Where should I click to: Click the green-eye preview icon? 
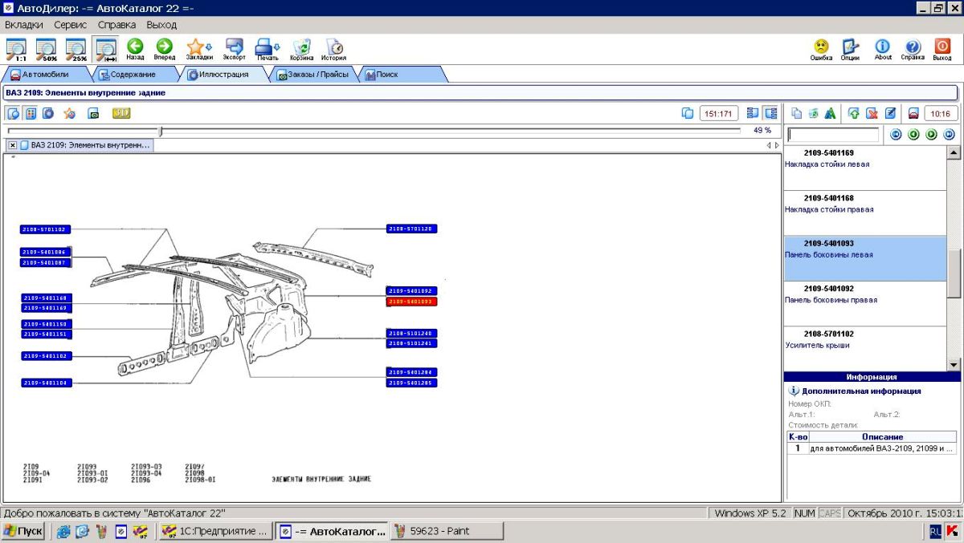93,113
